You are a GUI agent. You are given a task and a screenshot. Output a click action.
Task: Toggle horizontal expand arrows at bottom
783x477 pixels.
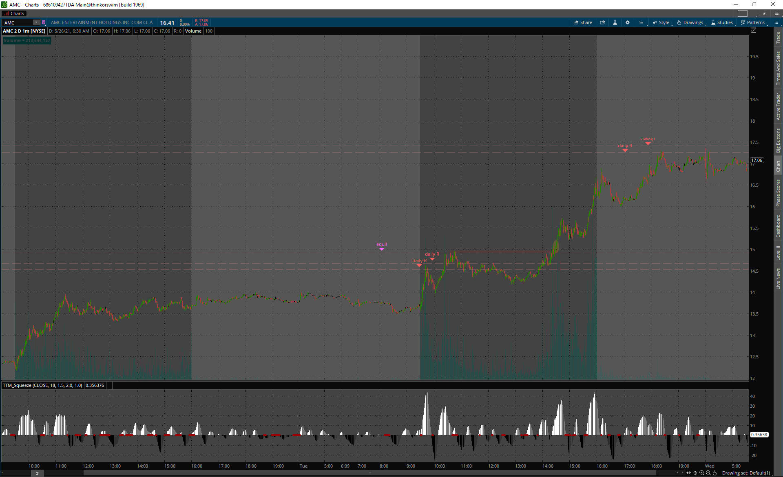click(x=689, y=473)
